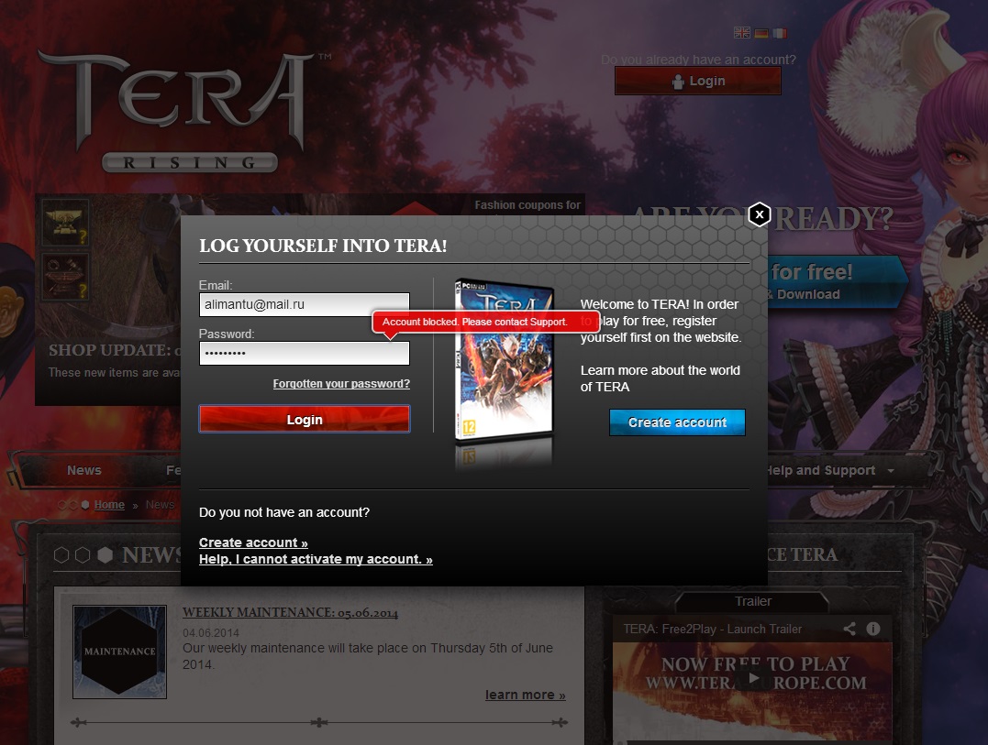Click TERA: Free2Play - Launch Trailer title
Viewport: 988px width, 745px height.
pos(713,630)
